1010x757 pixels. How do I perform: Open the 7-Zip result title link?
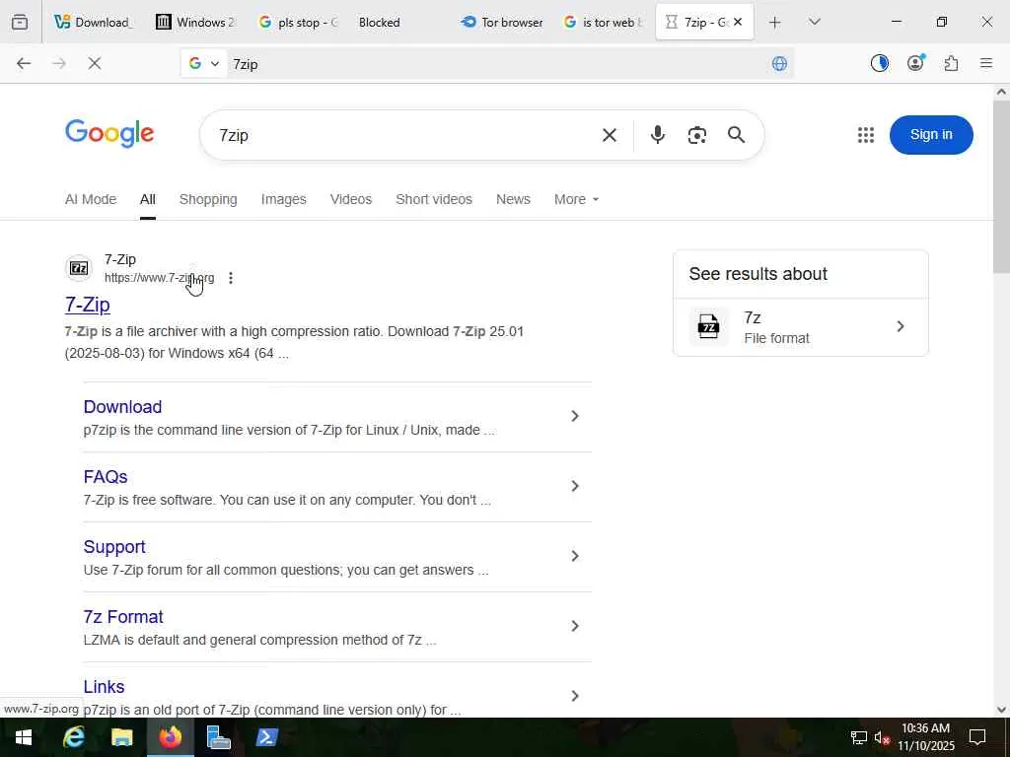(88, 305)
